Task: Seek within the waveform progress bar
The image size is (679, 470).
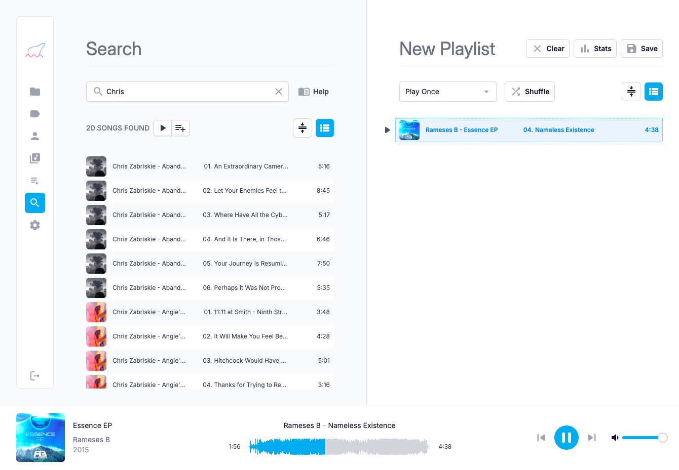Action: [x=339, y=446]
